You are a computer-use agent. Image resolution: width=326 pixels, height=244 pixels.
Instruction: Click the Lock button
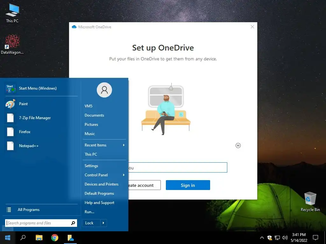point(91,223)
